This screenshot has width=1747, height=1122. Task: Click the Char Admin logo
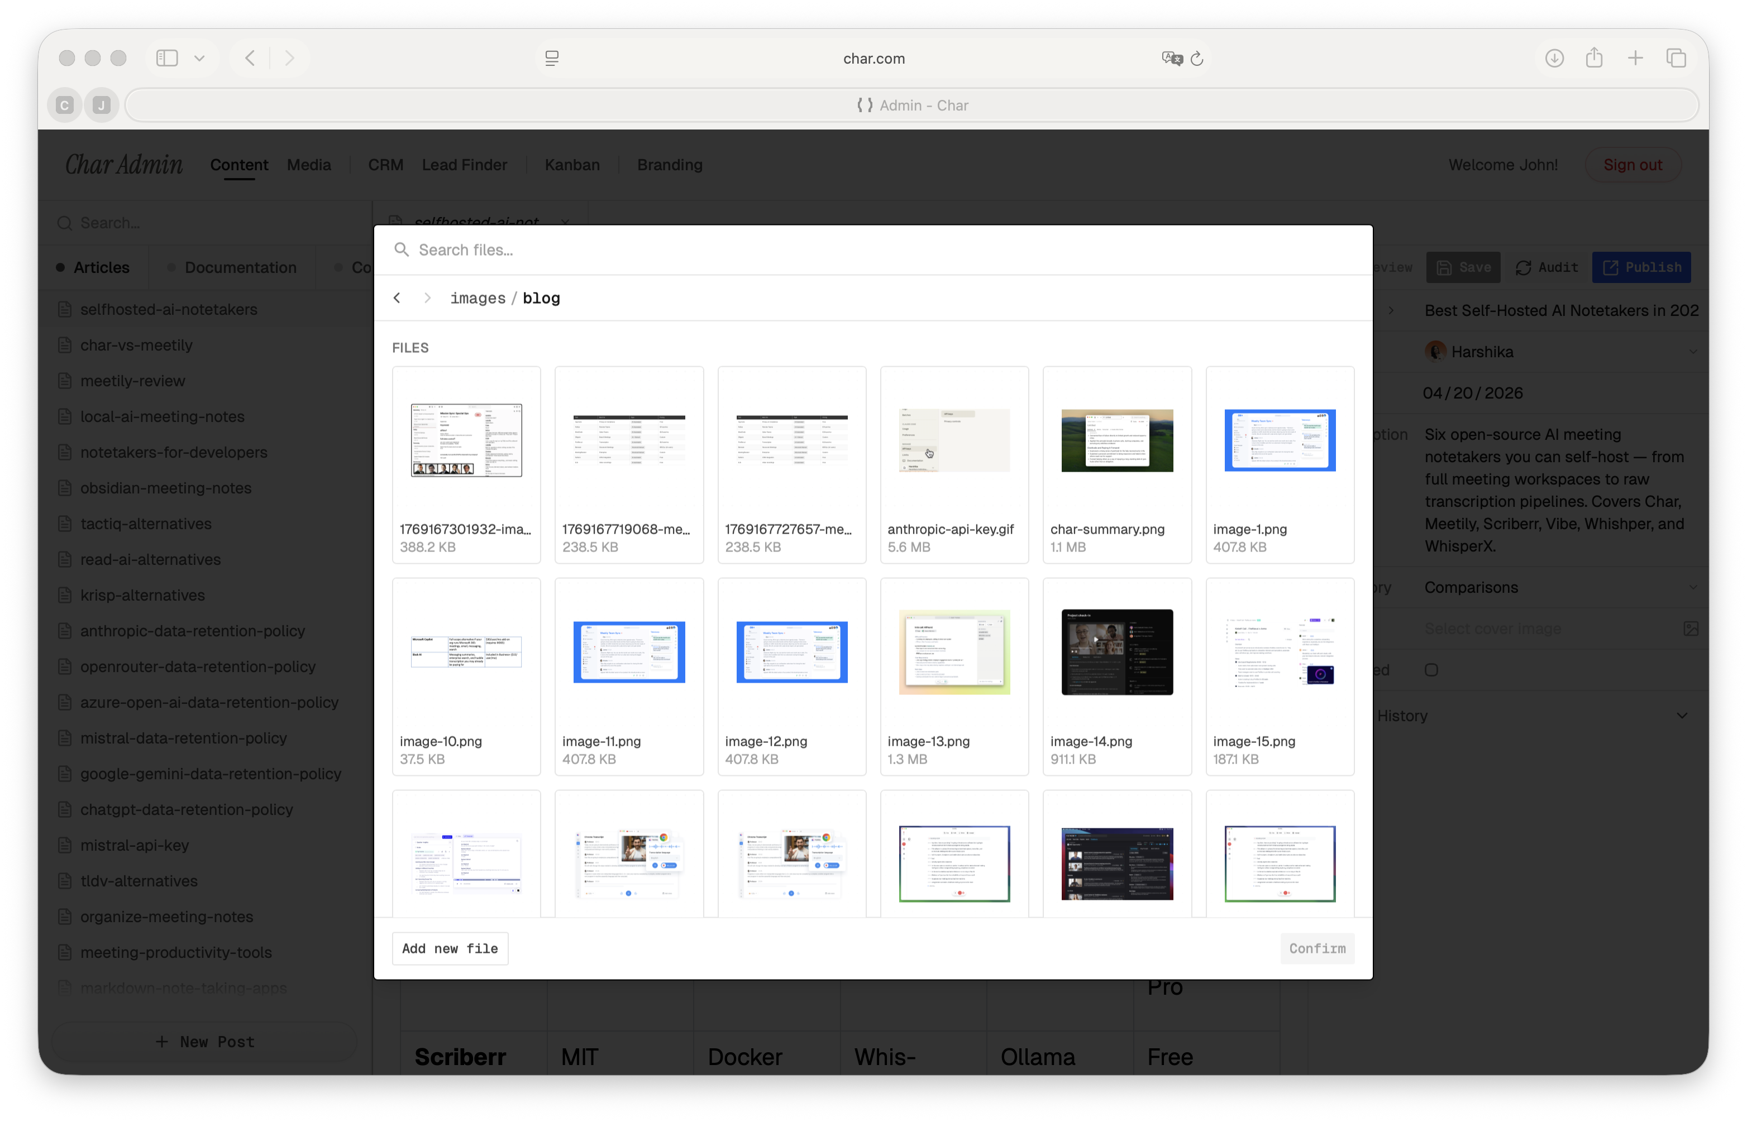click(124, 165)
